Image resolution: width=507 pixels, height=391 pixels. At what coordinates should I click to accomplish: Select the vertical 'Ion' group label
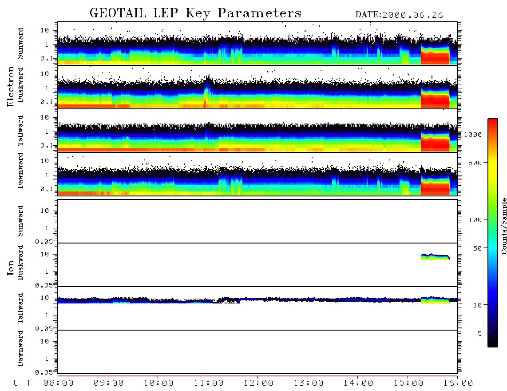coord(11,267)
